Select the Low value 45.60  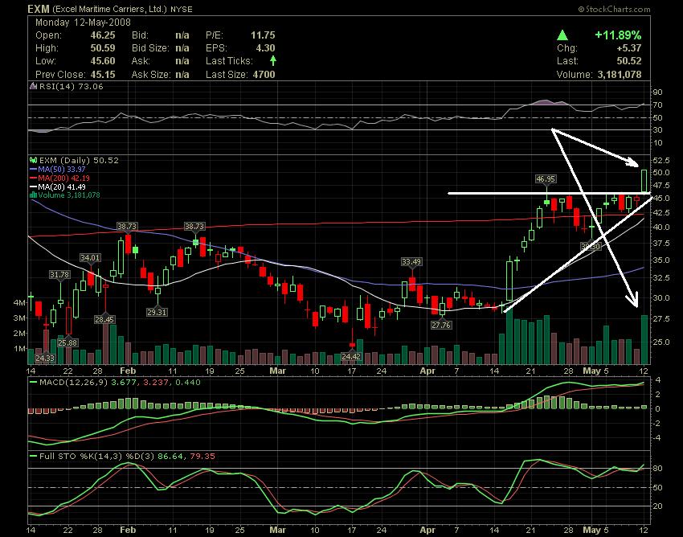[103, 61]
